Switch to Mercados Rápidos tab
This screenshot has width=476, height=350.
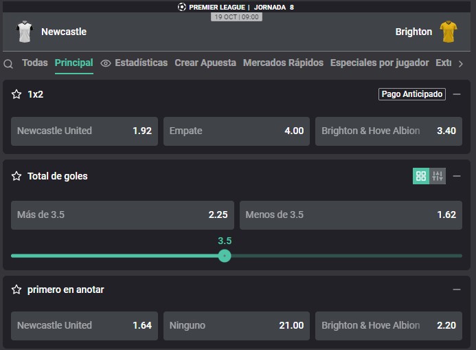(283, 63)
